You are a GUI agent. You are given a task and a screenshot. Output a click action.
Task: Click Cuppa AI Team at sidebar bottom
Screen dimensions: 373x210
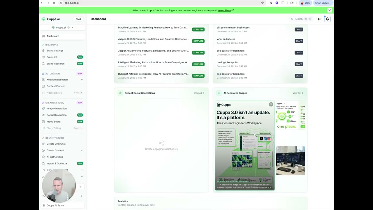[63, 205]
